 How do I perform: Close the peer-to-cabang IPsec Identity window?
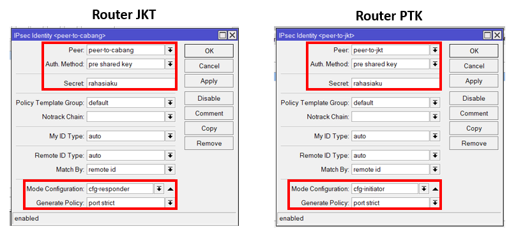(x=232, y=35)
